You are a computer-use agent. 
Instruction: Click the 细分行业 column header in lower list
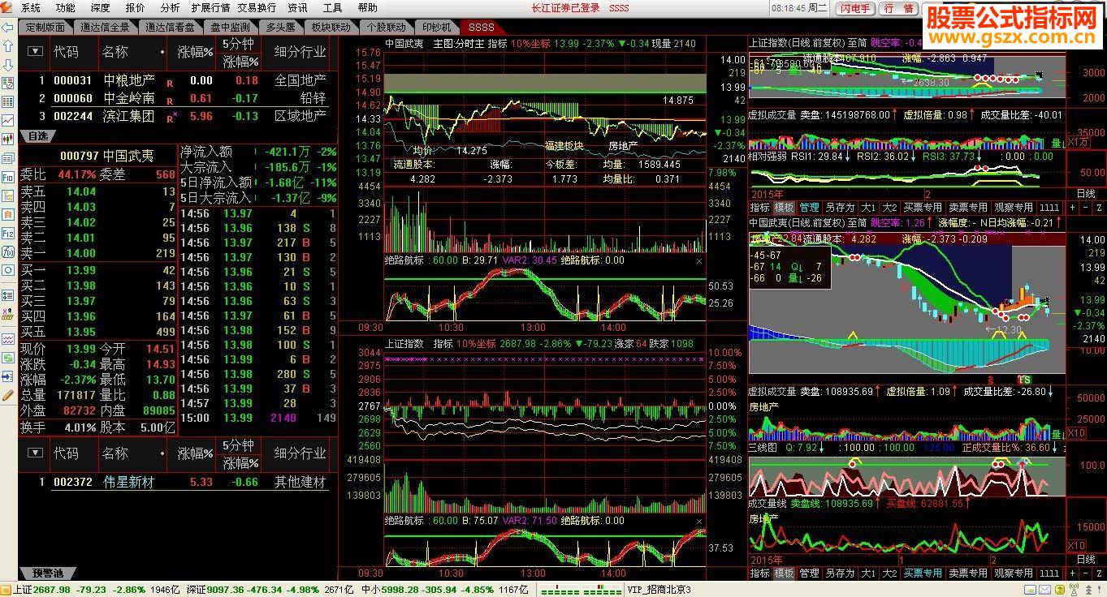click(301, 453)
